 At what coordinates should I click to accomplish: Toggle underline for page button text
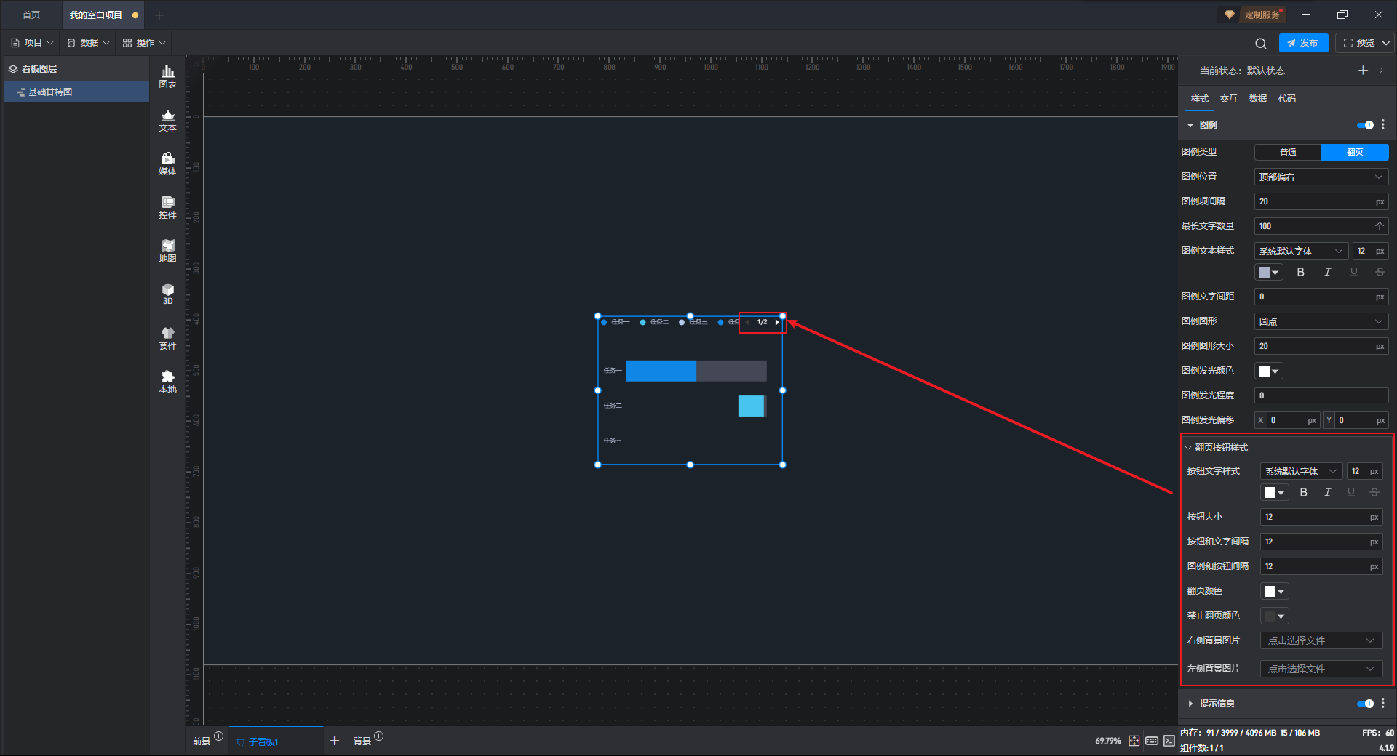click(x=1350, y=492)
